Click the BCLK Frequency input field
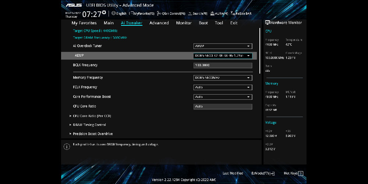Screen dimensions: 368x184 click(x=223, y=65)
